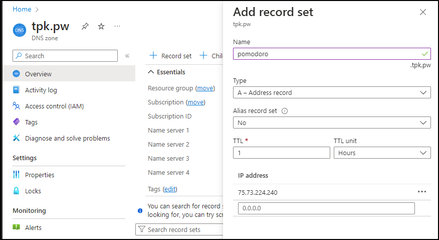This screenshot has width=439, height=240.
Task: Click the info icon next to Alias record set
Action: click(x=285, y=111)
